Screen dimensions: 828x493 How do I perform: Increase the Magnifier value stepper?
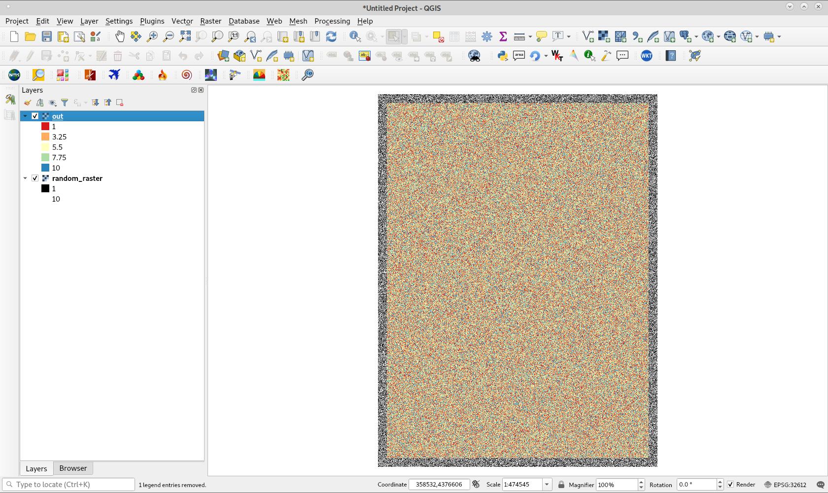point(641,482)
